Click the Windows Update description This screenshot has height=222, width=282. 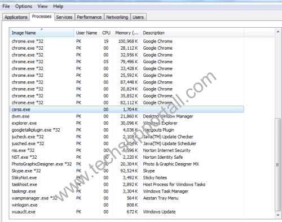(160, 212)
